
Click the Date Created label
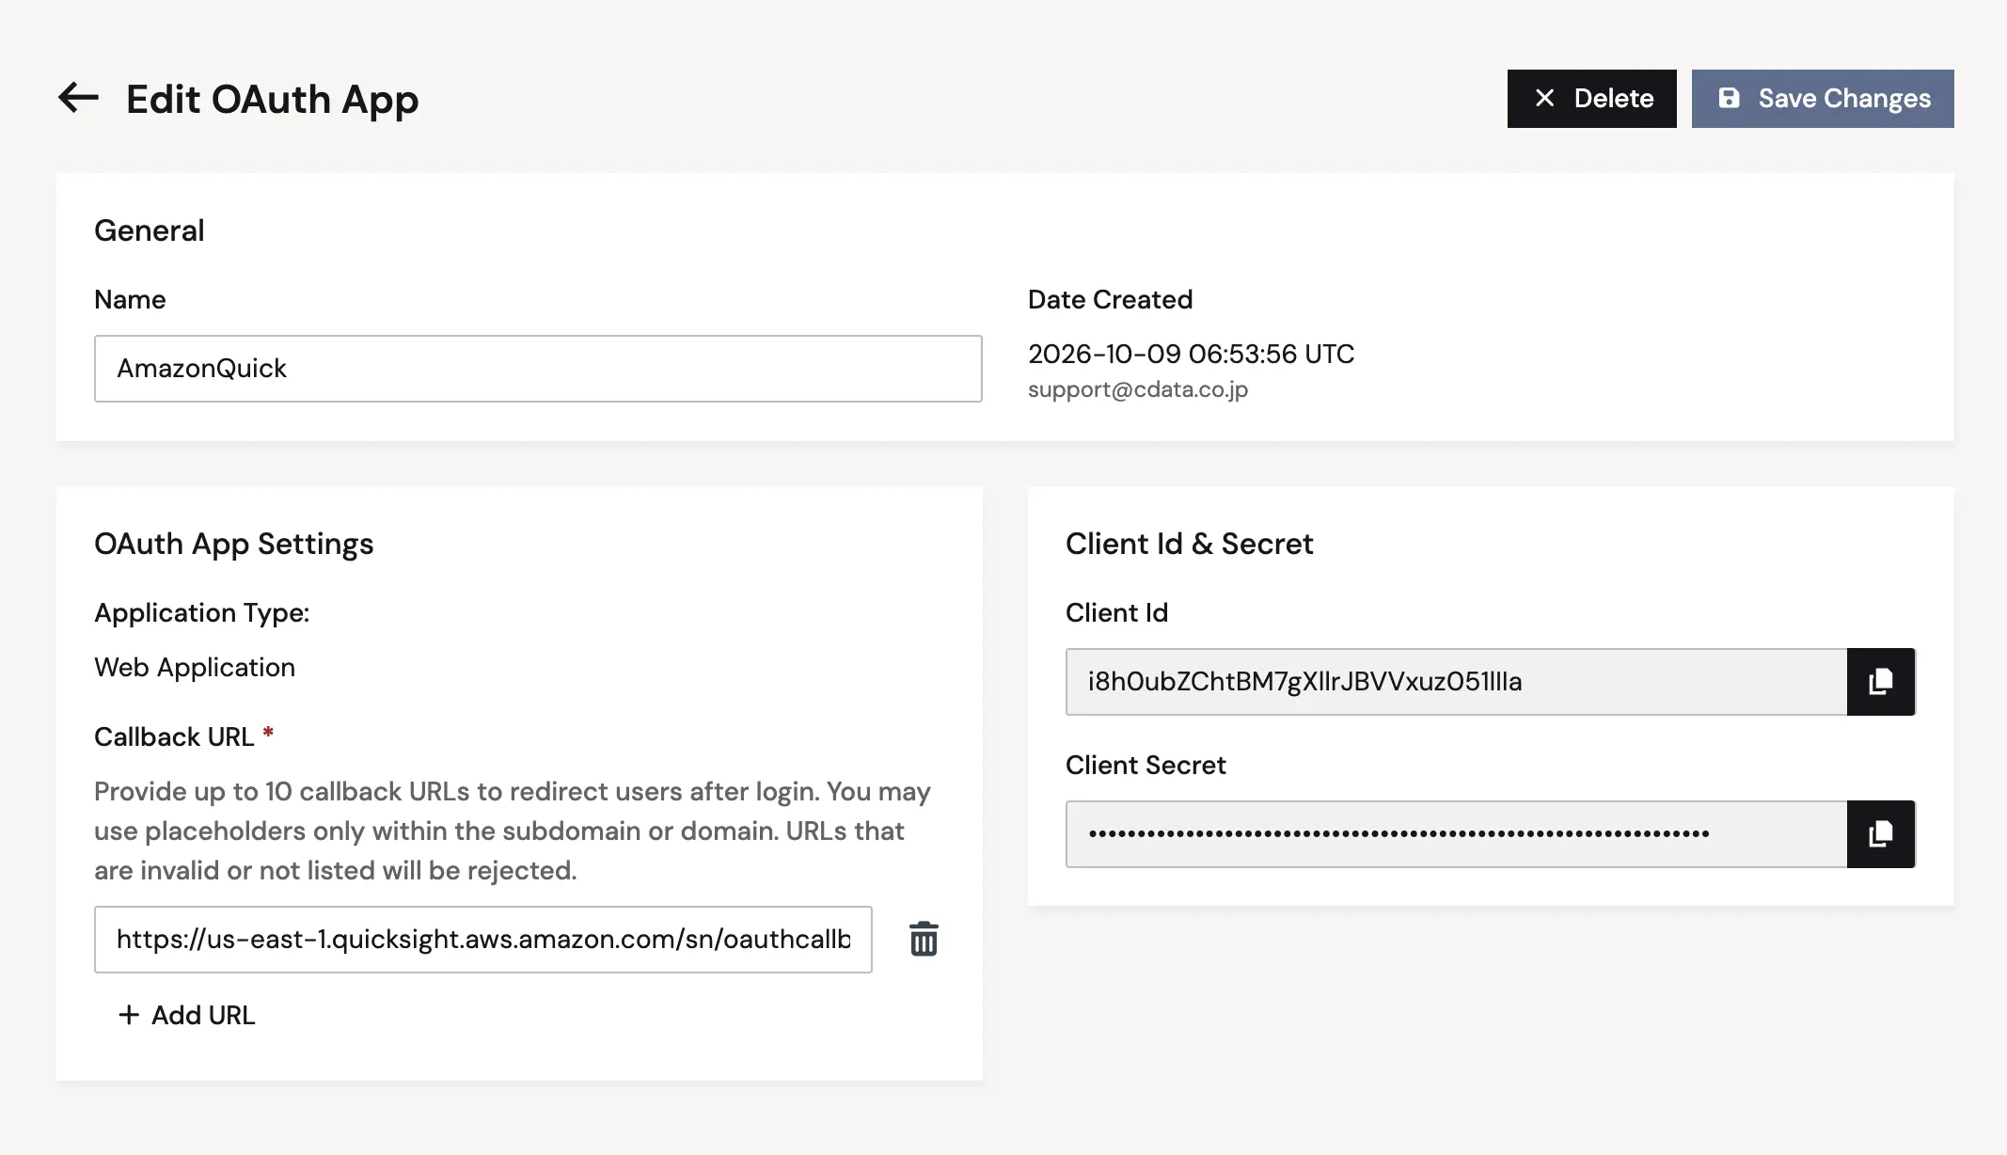[x=1110, y=299]
